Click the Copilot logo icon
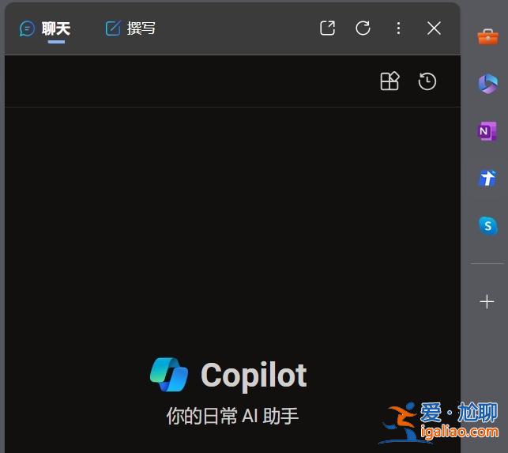 point(169,375)
